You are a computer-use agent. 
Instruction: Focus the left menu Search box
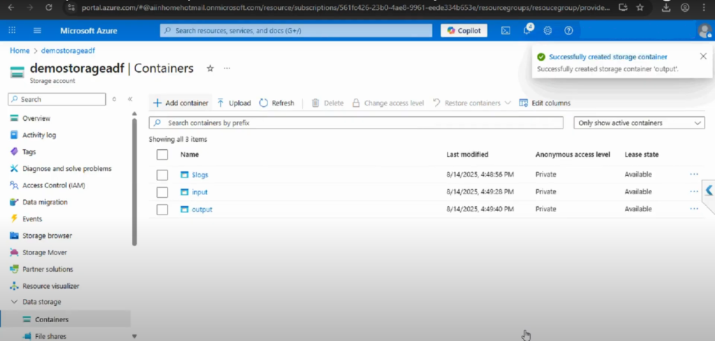coord(57,99)
